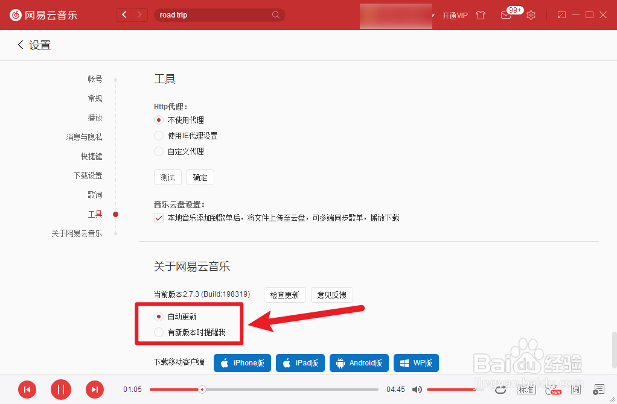Screen dimensions: 617x404
Task: Open the listen-together NEW icon
Action: coord(552,390)
